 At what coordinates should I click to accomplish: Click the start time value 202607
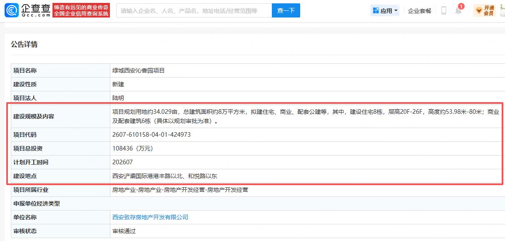(x=122, y=162)
